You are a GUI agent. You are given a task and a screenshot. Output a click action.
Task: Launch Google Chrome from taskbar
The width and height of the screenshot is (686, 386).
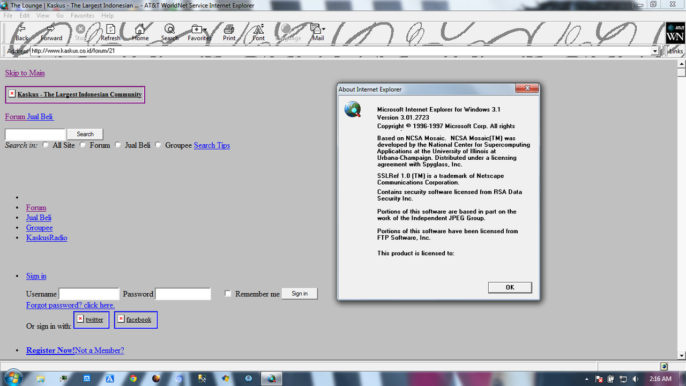[x=133, y=378]
